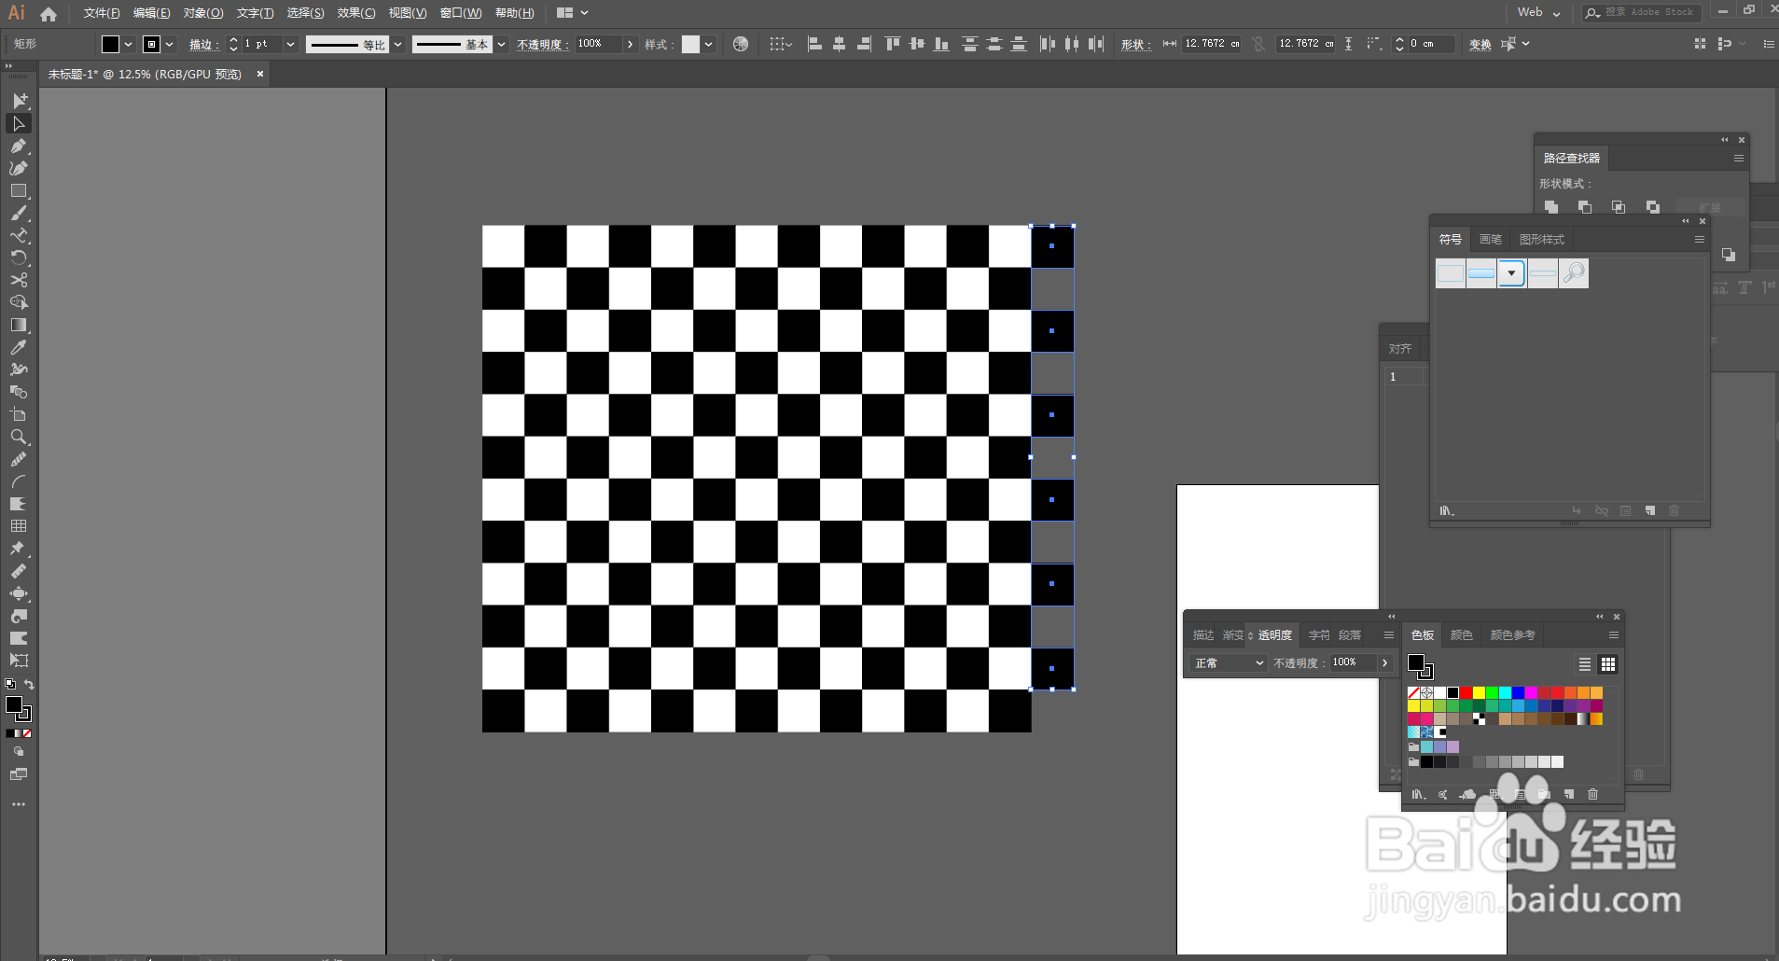
Task: Open the Swatches panel options menu
Action: (1614, 635)
